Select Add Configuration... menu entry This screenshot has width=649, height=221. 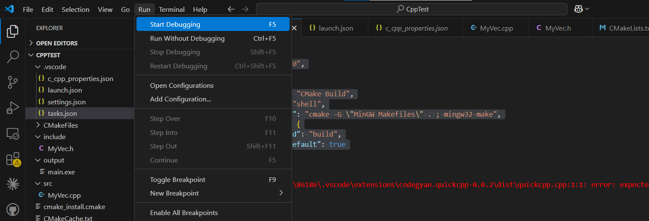coord(213,99)
